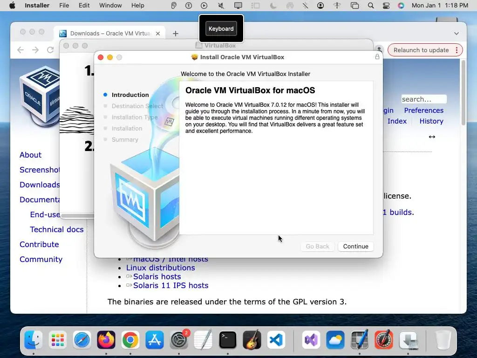Click the Community sidebar link
The height and width of the screenshot is (358, 477).
(x=41, y=259)
